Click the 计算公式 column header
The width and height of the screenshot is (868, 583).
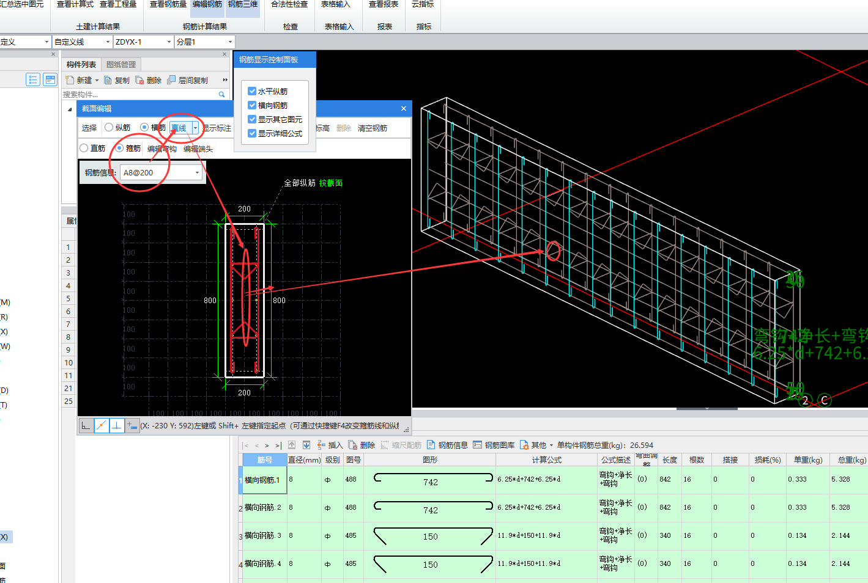coord(546,460)
